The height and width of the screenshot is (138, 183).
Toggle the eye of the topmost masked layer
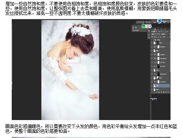click(x=152, y=43)
